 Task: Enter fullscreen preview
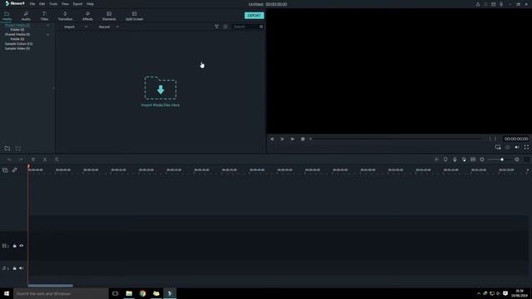(526, 147)
